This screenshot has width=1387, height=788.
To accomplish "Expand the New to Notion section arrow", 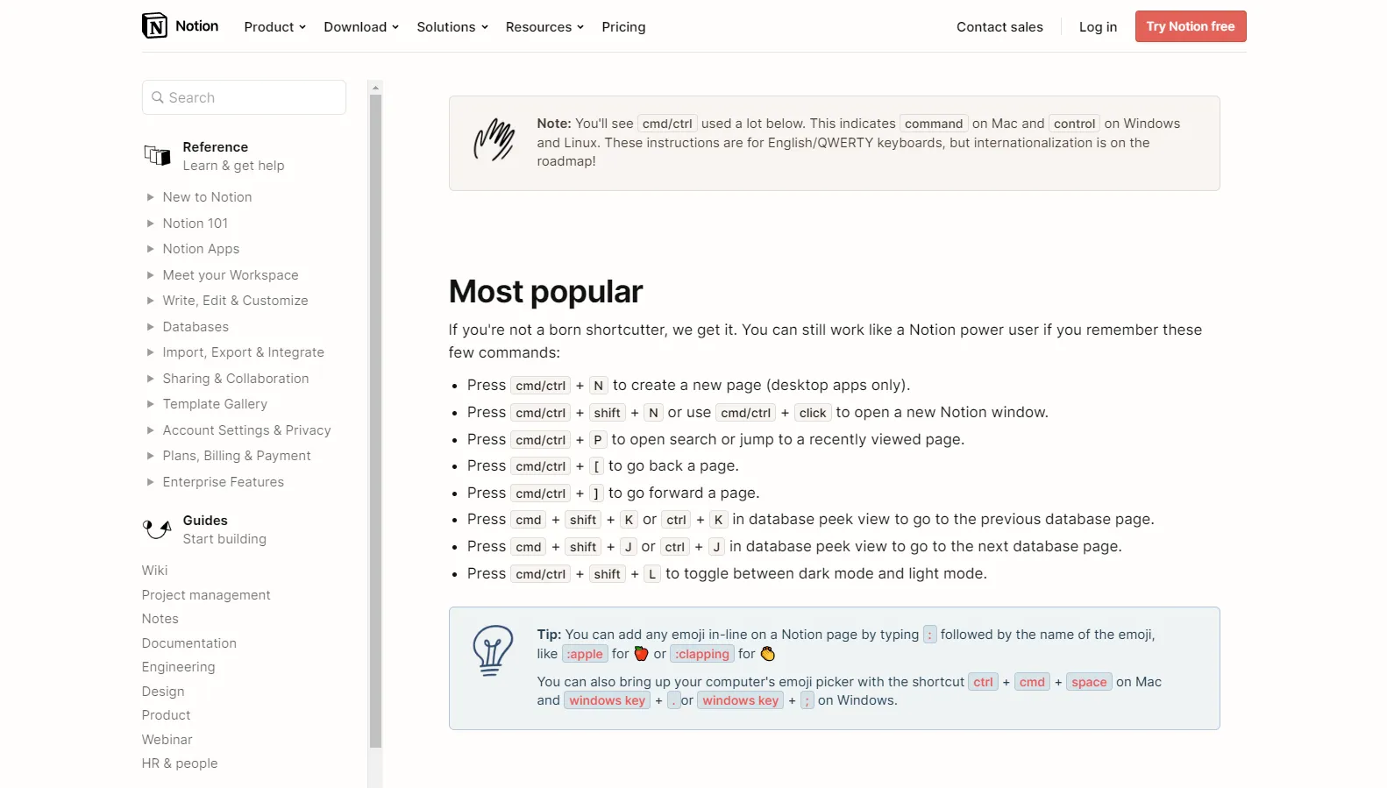I will (150, 197).
